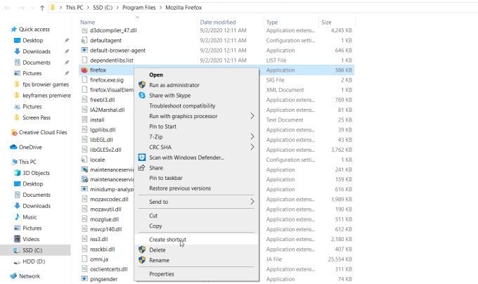Click the Run as administrator shield icon
This screenshot has height=284, width=478.
point(142,85)
